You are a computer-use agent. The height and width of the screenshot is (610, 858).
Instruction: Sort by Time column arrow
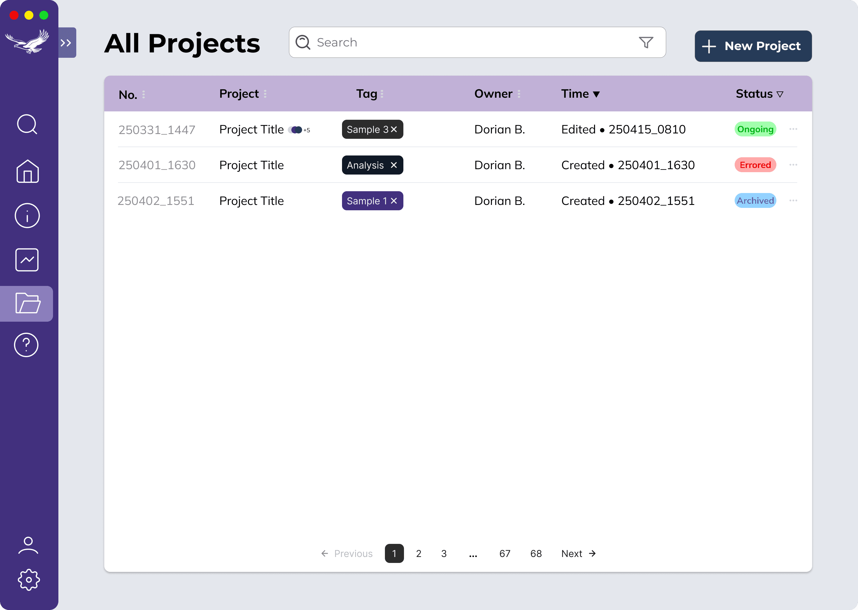[x=596, y=94]
